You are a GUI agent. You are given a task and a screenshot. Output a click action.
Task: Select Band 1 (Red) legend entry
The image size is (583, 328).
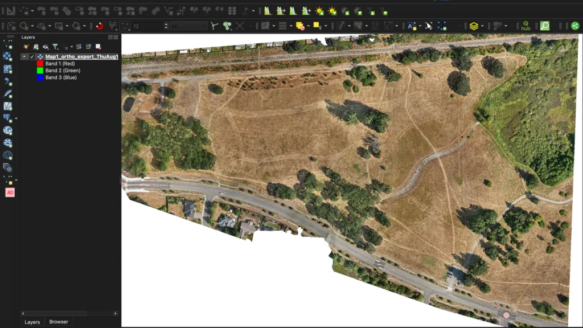click(60, 64)
